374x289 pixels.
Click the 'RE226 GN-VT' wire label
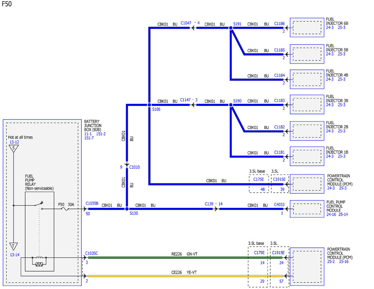(x=184, y=254)
